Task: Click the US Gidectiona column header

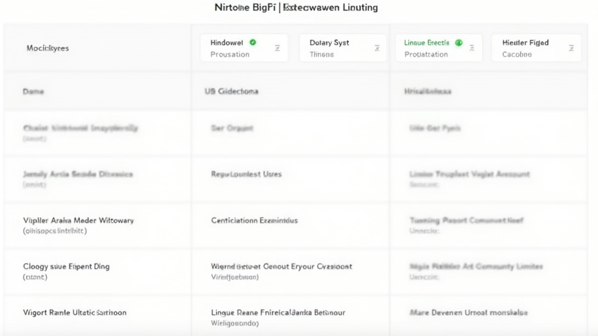Action: (x=231, y=92)
